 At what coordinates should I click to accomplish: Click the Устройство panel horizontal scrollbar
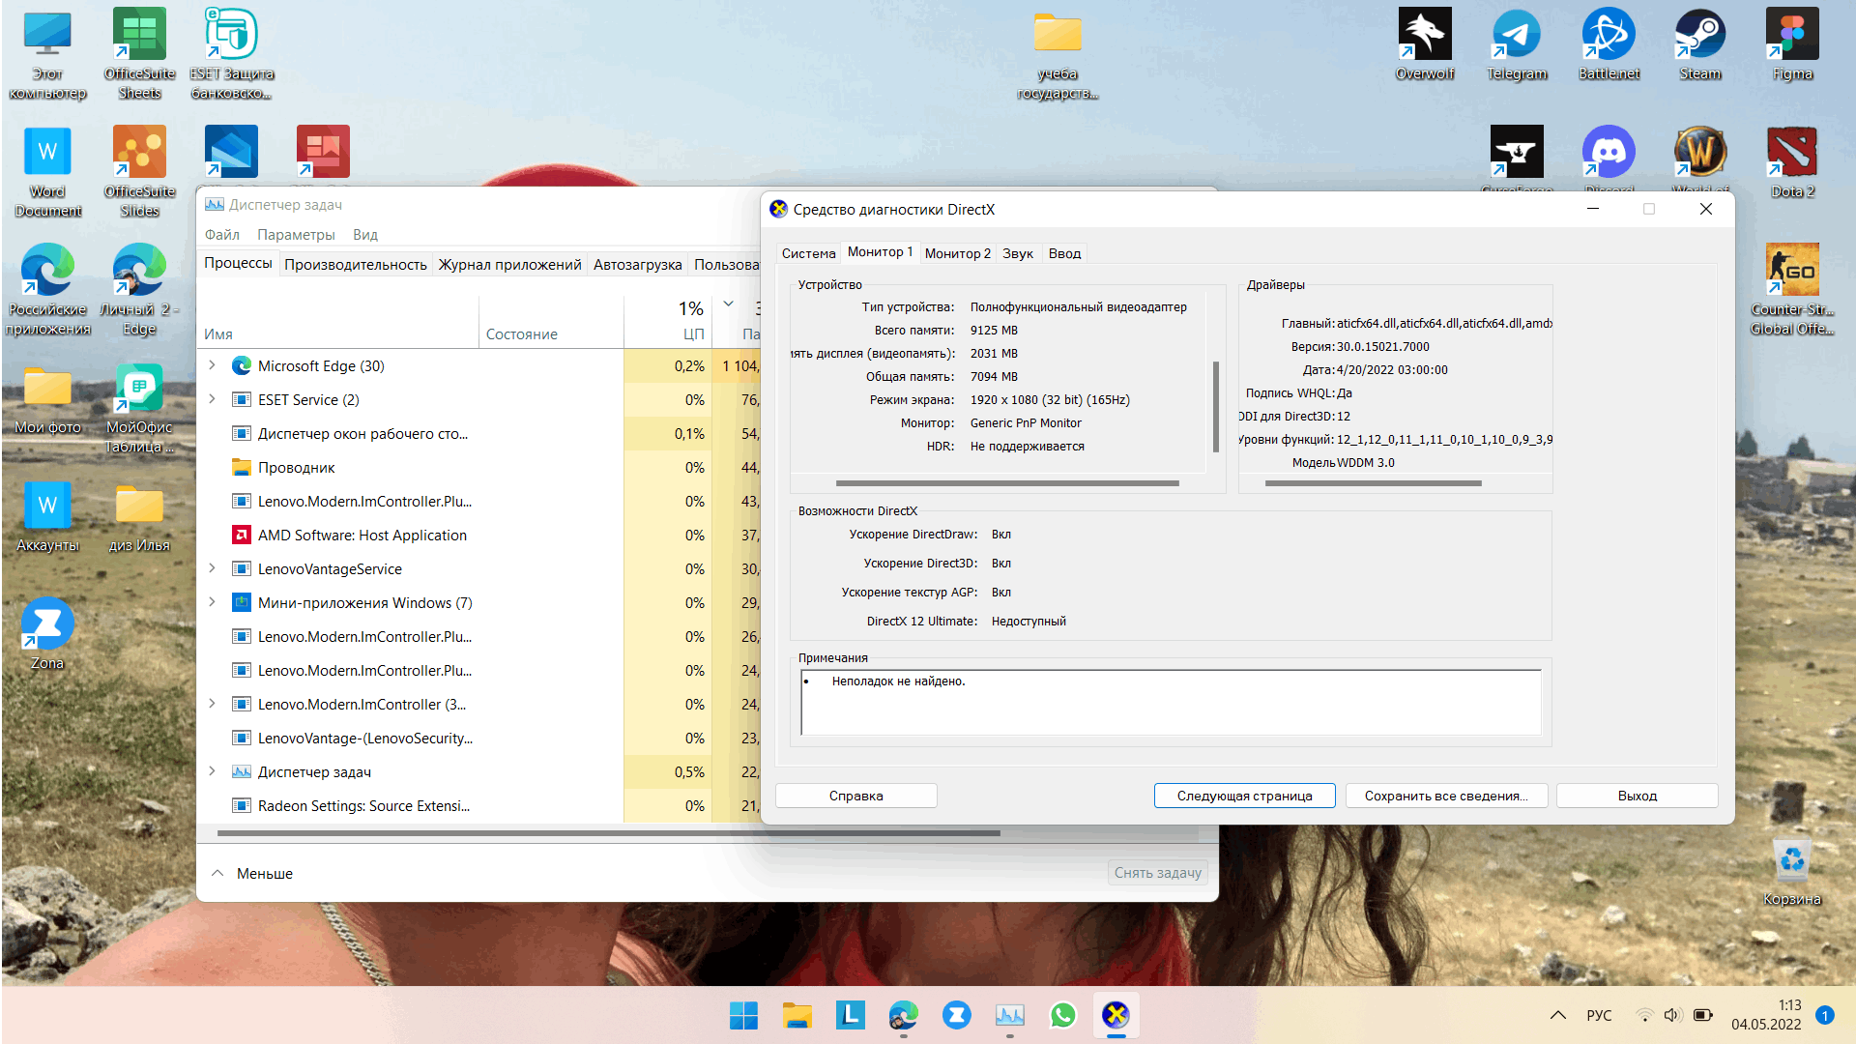[1007, 482]
